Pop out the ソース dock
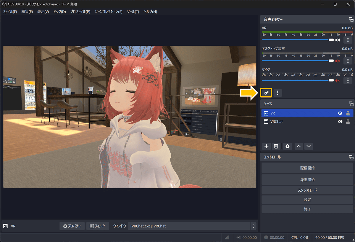The height and width of the screenshot is (242, 355). point(351,104)
